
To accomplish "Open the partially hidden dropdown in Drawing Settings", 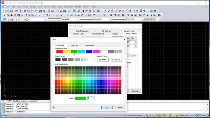I will [135, 55].
